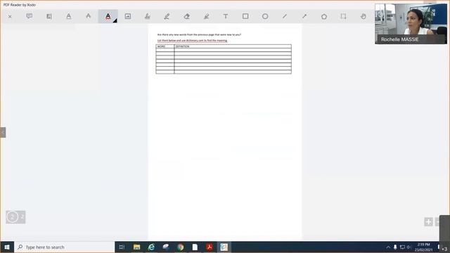Viewport: 450px width, 253px height.
Task: Click the DEFINITION column header cell
Action: click(233, 46)
